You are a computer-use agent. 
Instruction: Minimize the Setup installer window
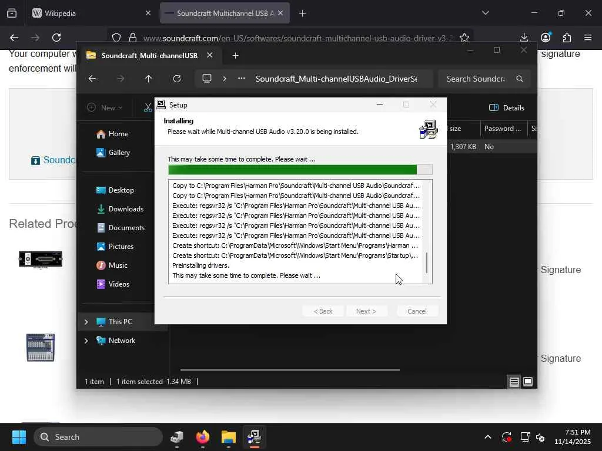click(x=380, y=105)
